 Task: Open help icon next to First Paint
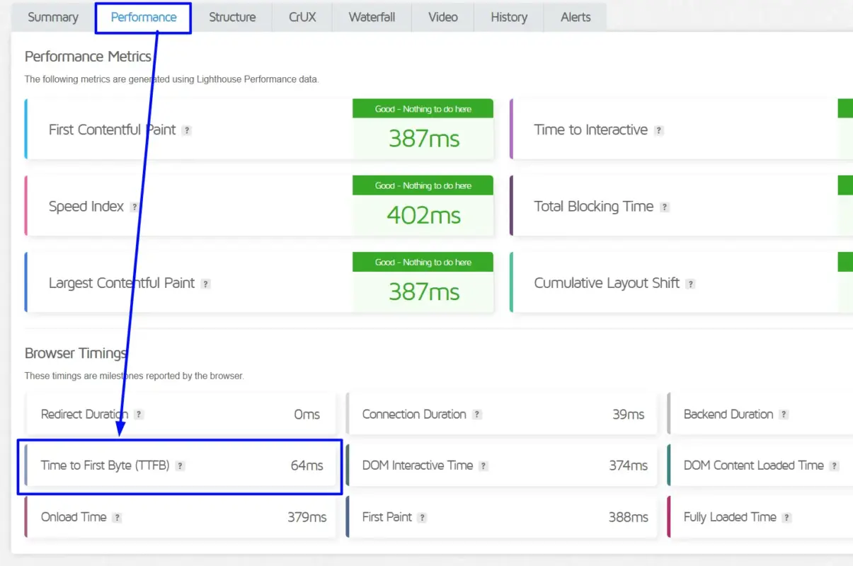coord(422,518)
